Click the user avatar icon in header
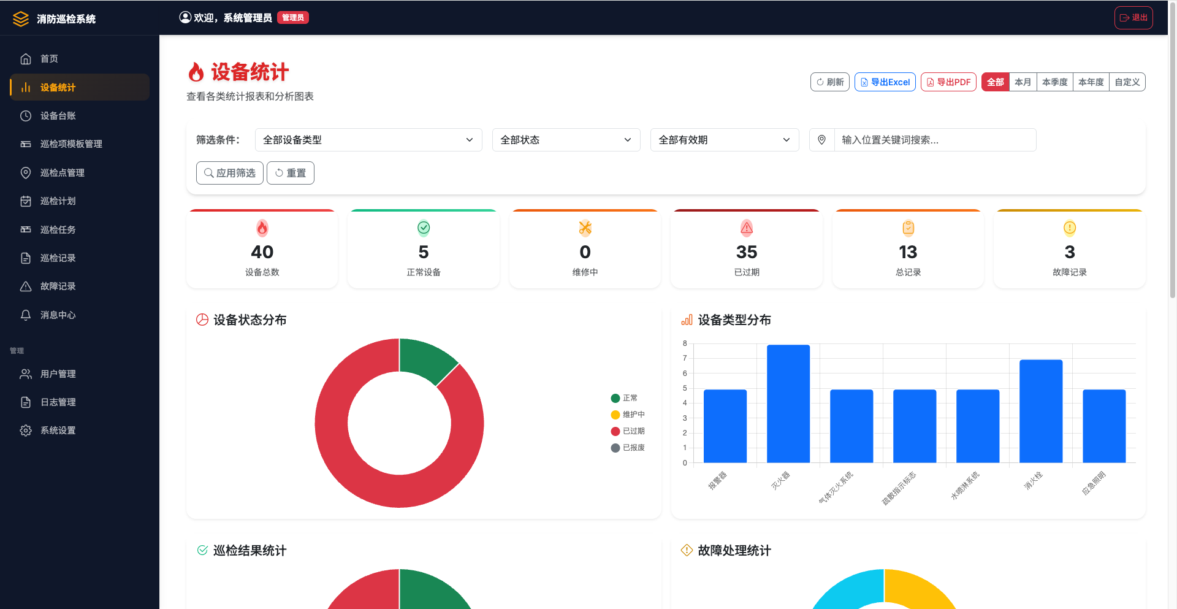This screenshot has height=609, width=1177. click(x=185, y=17)
